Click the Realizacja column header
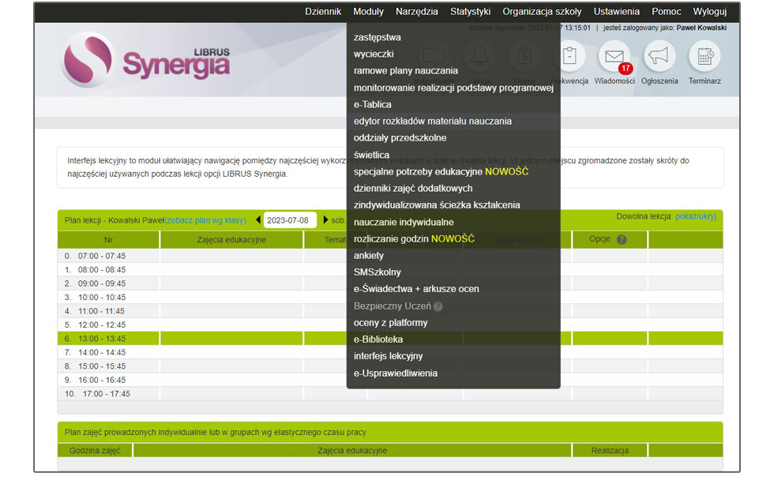The height and width of the screenshot is (480, 770). click(610, 450)
